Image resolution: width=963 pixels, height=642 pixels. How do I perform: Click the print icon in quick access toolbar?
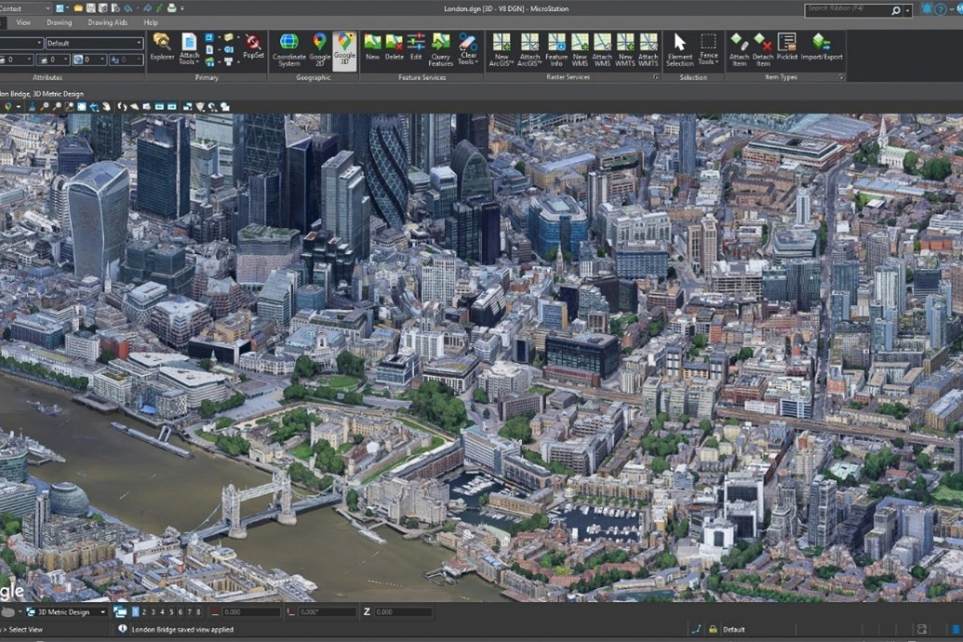172,8
